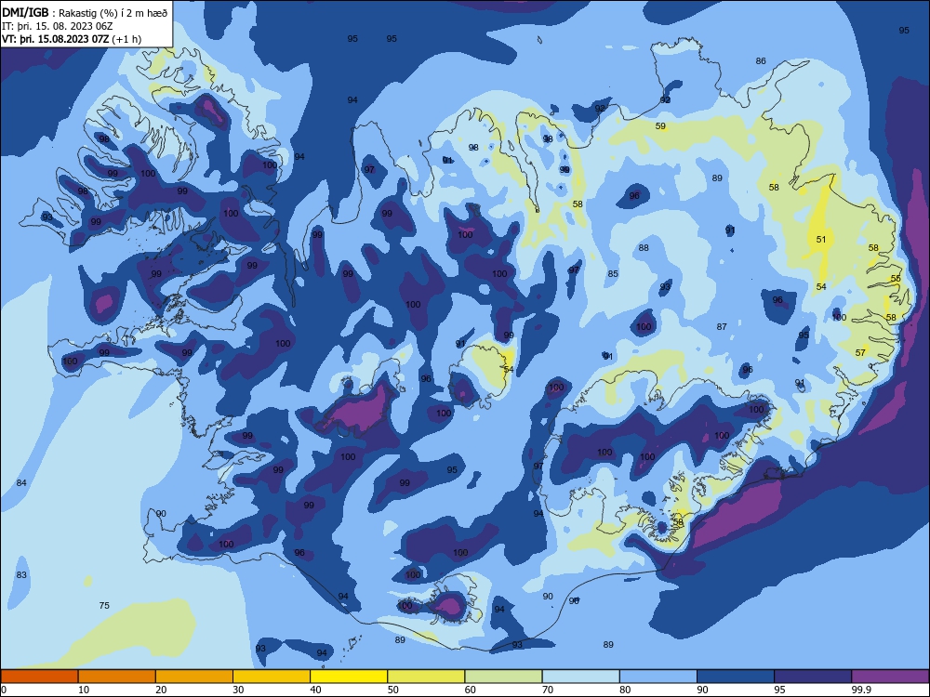The image size is (930, 697).
Task: Click the legend scale label '30'
Action: click(x=238, y=690)
